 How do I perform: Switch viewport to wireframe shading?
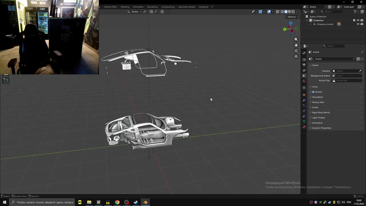282,12
